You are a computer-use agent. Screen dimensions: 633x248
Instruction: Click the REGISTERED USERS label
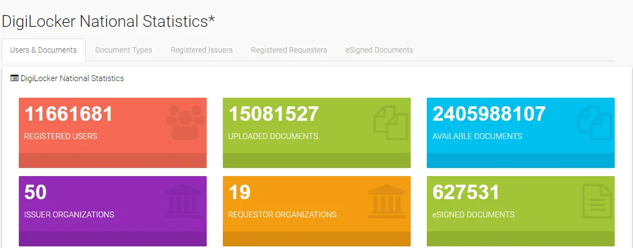click(x=60, y=136)
